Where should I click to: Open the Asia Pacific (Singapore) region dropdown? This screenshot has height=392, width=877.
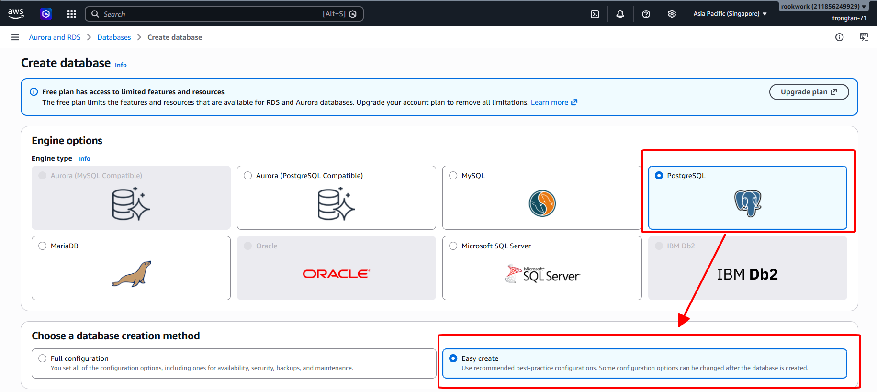tap(730, 14)
